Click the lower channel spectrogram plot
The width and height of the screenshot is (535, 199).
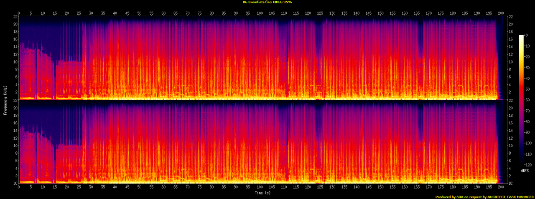[x=262, y=142]
